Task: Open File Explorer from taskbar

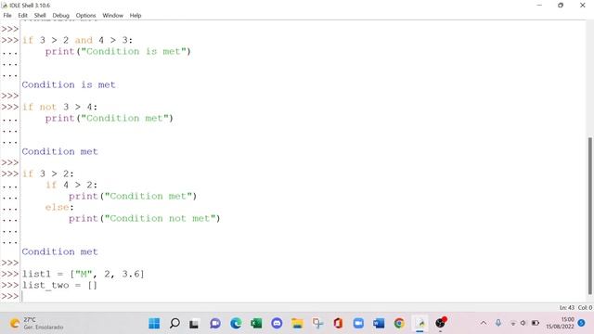Action: click(297, 324)
